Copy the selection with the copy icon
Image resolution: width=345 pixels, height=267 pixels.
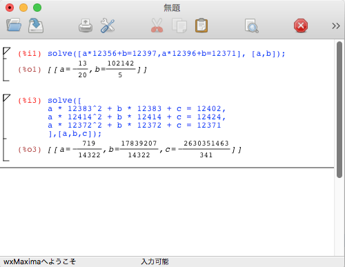[x=179, y=26]
